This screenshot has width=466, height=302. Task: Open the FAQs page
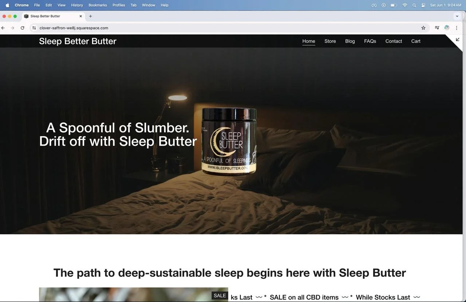point(370,41)
